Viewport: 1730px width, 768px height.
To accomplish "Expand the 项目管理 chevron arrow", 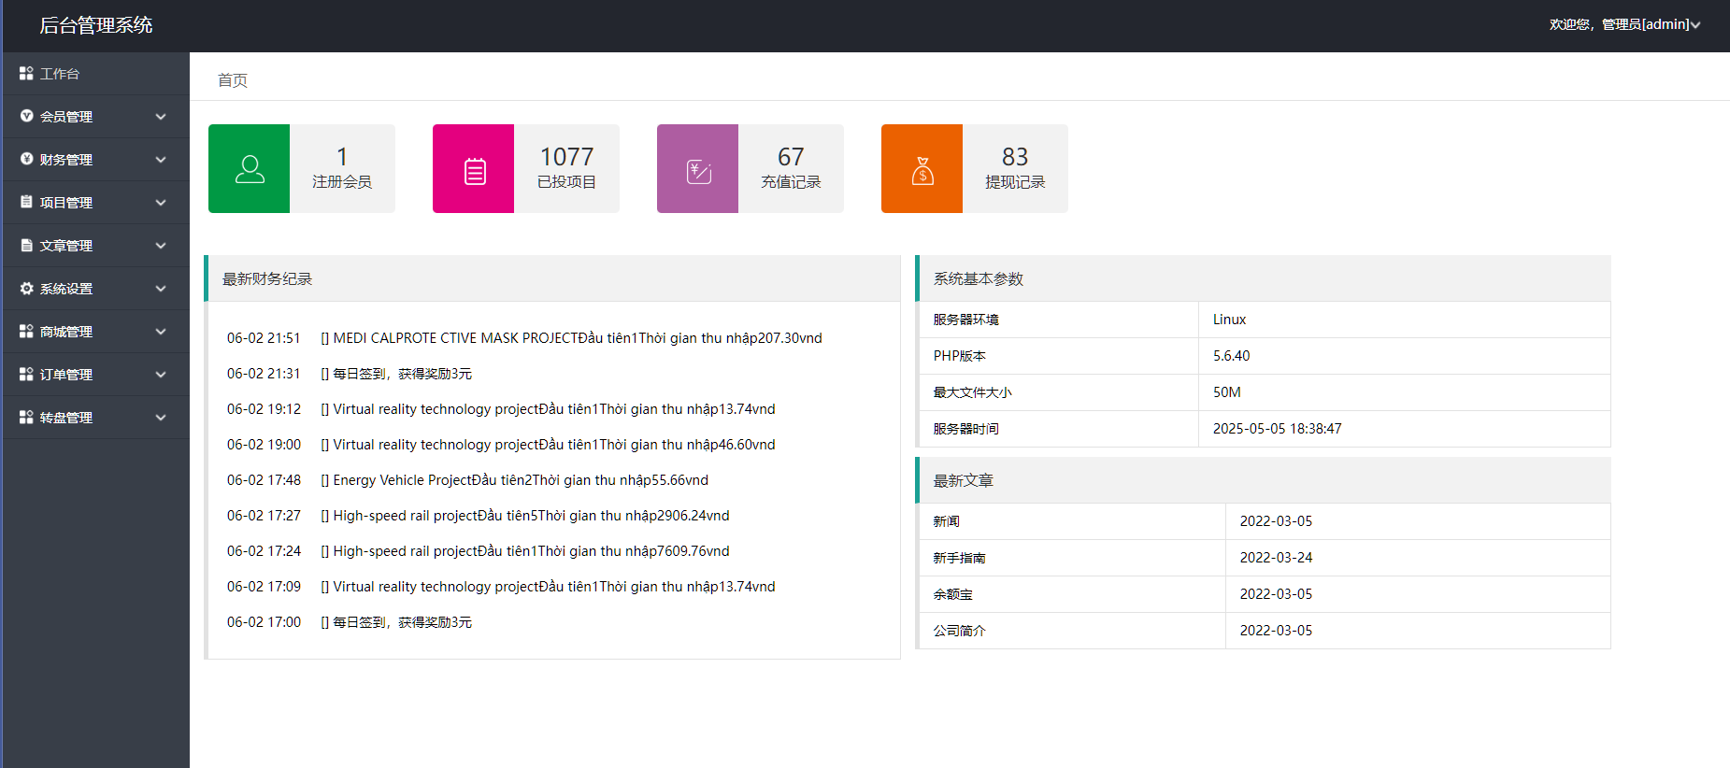I will (x=161, y=203).
